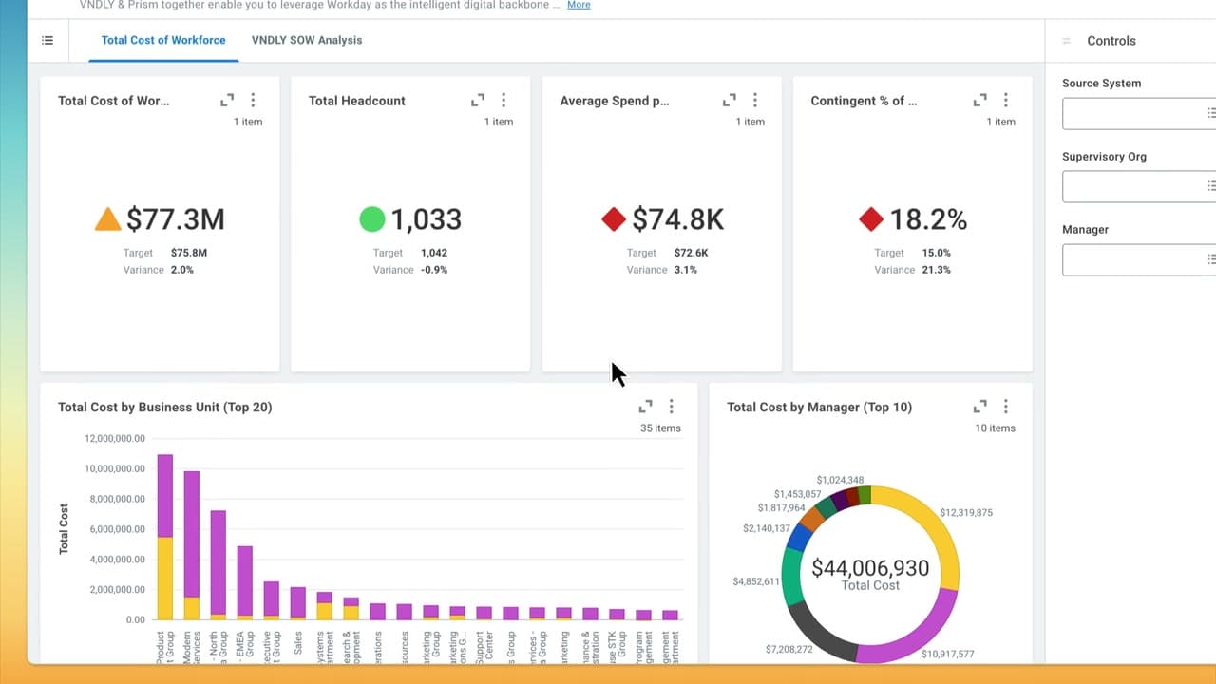The width and height of the screenshot is (1216, 684).
Task: Click red diamond beside 18.2%
Action: pyautogui.click(x=871, y=219)
